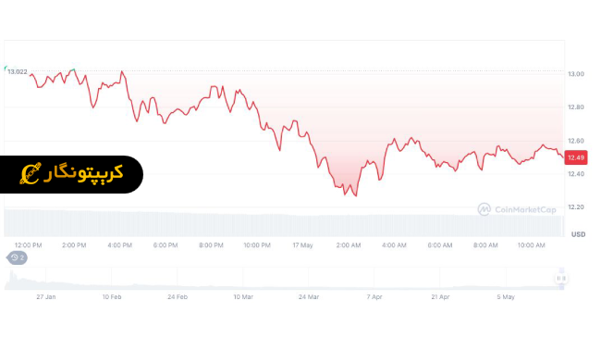Click the volume bars area under chart
This screenshot has width=601, height=338.
click(284, 223)
